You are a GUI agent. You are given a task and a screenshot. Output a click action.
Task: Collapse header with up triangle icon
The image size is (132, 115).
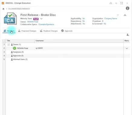125,15
